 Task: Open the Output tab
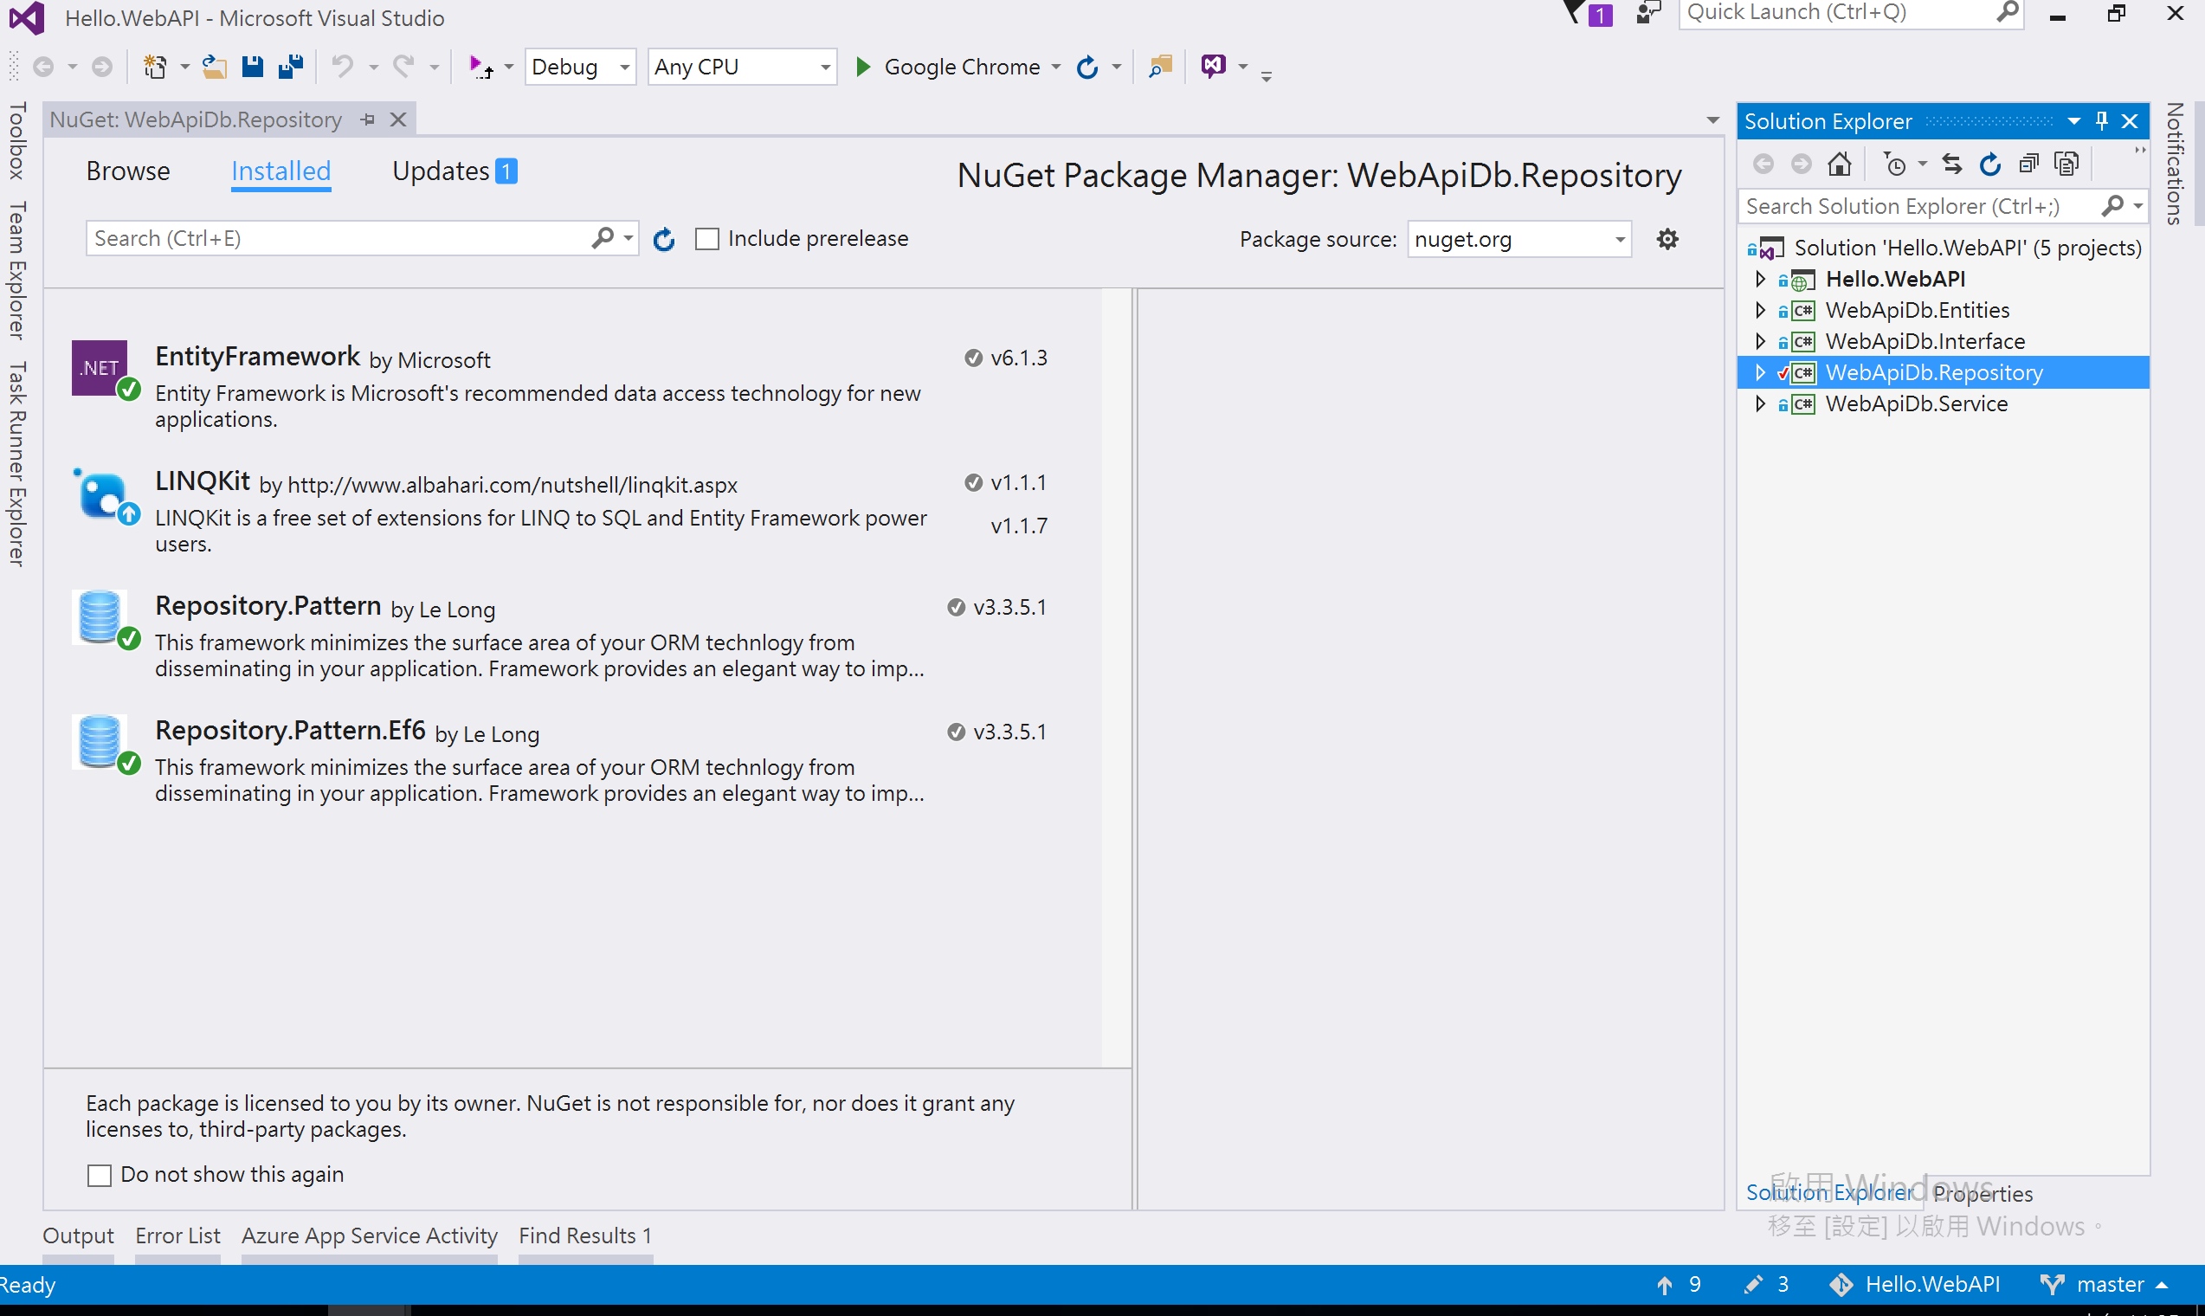pos(78,1236)
